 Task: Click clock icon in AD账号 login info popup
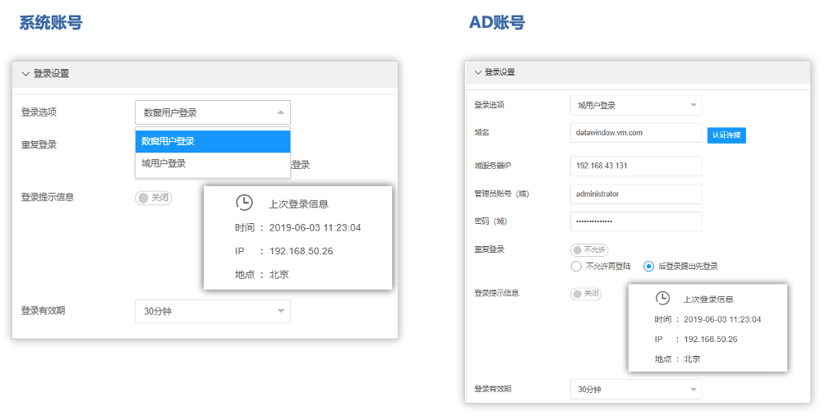[662, 299]
